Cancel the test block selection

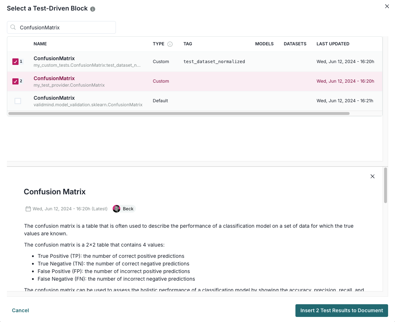point(20,310)
